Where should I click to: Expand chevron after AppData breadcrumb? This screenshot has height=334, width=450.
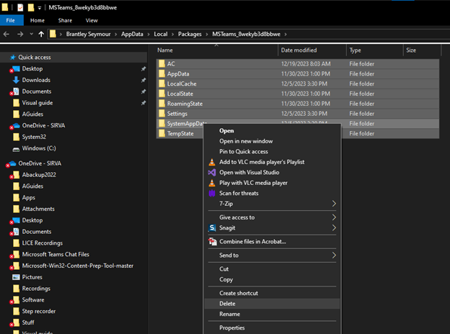149,35
